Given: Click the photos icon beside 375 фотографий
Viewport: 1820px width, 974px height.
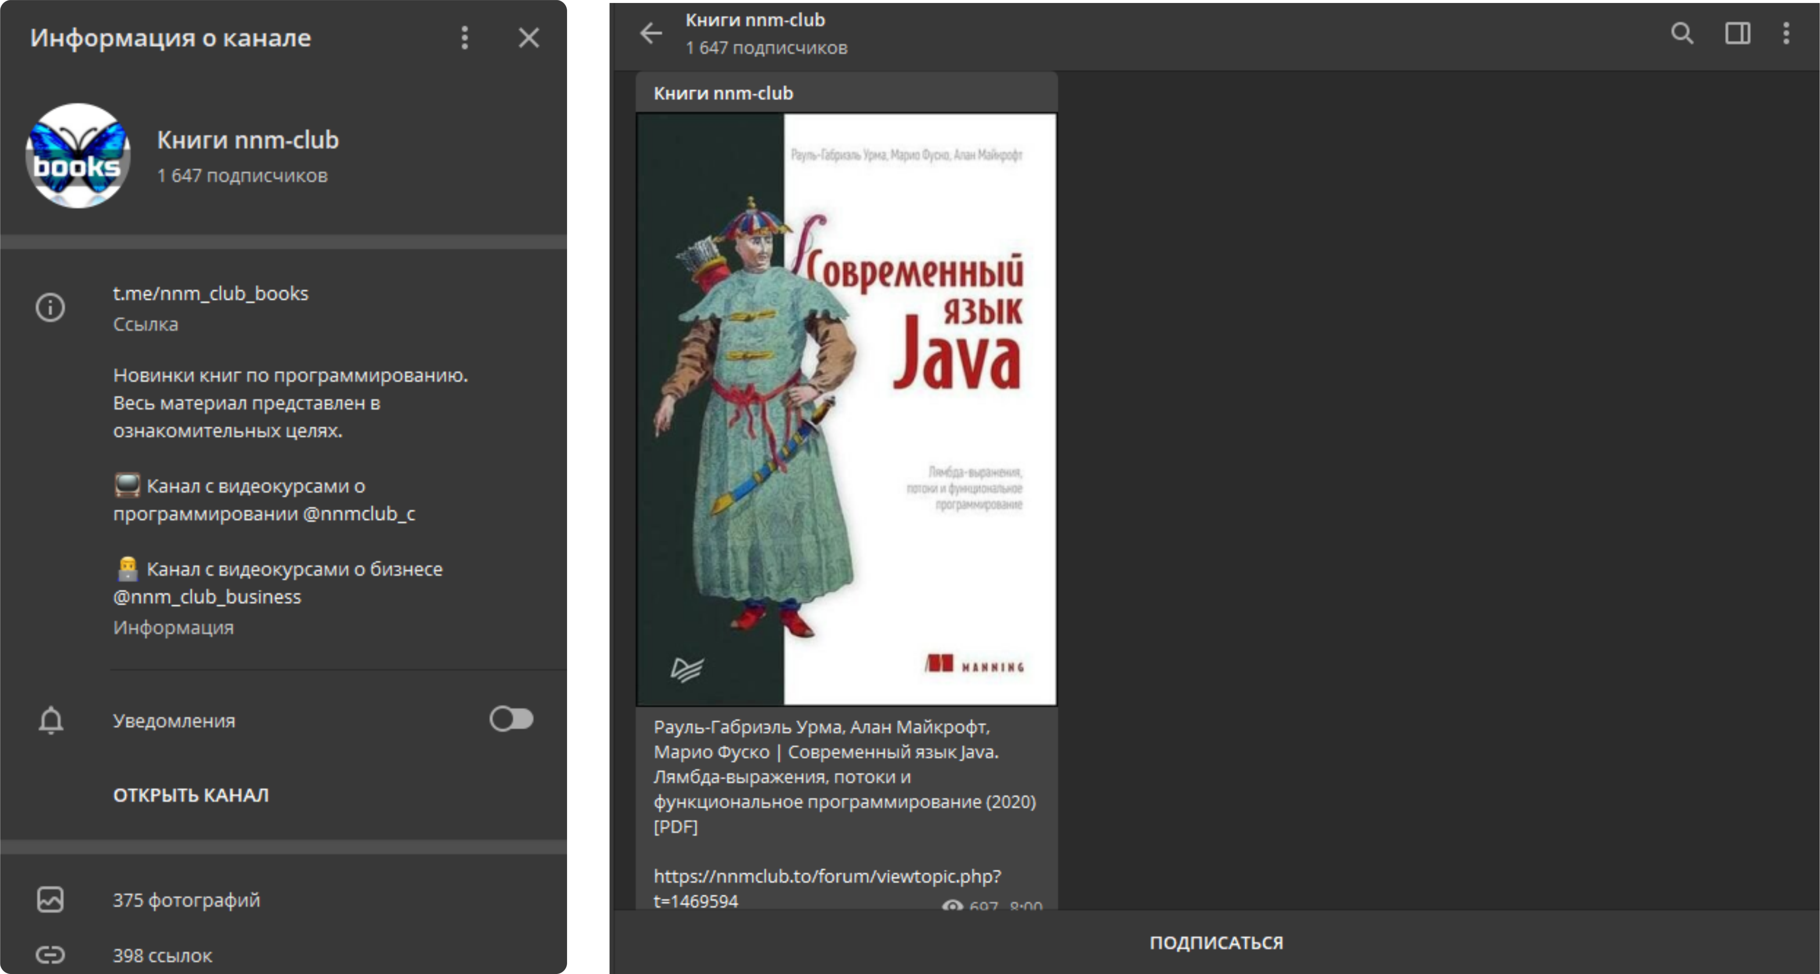Looking at the screenshot, I should pos(50,899).
